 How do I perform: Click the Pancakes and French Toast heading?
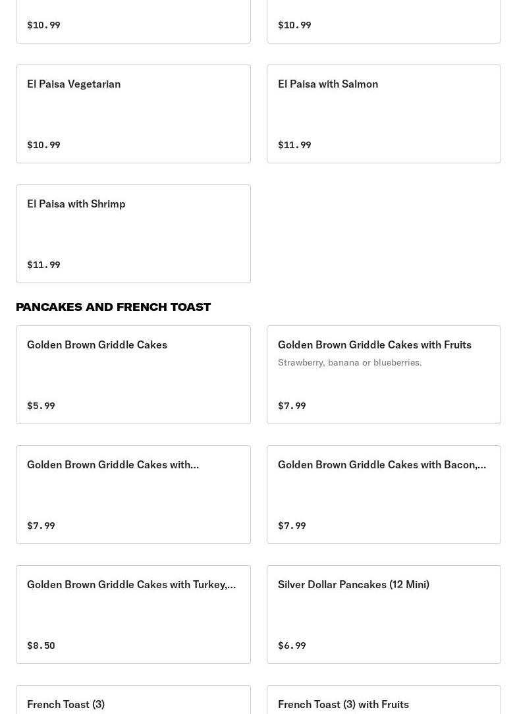[113, 307]
